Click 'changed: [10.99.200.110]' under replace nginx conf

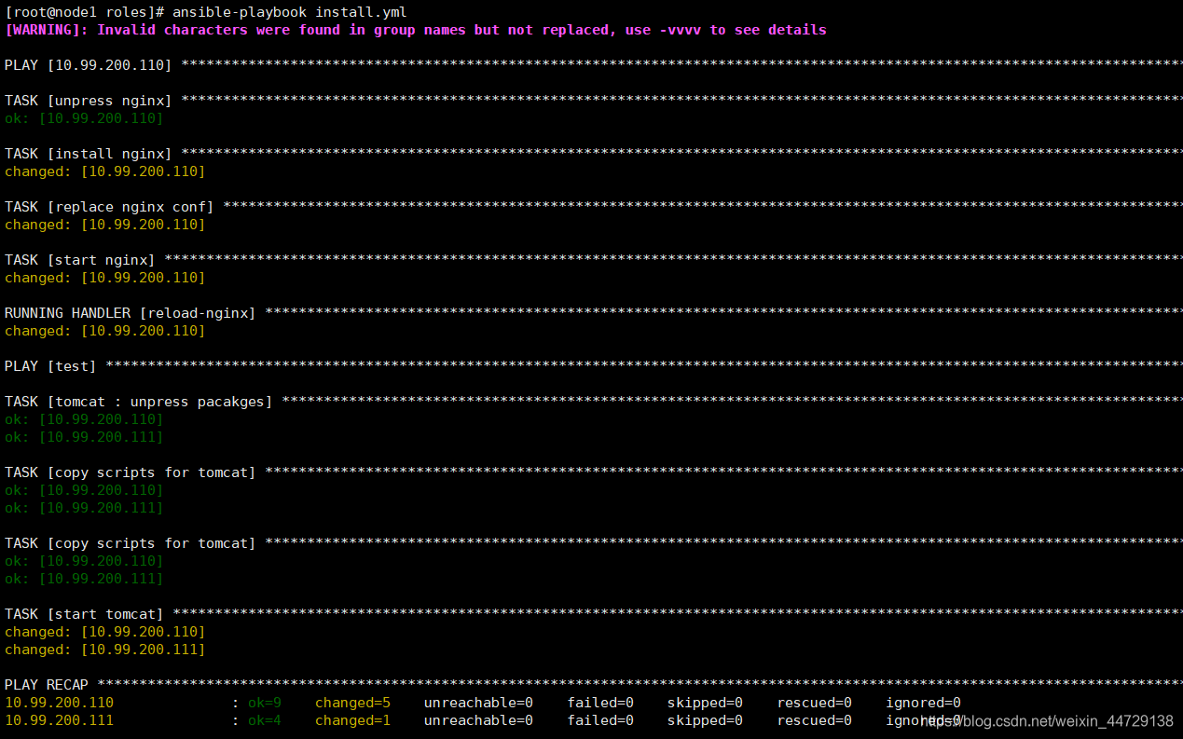[x=104, y=225]
